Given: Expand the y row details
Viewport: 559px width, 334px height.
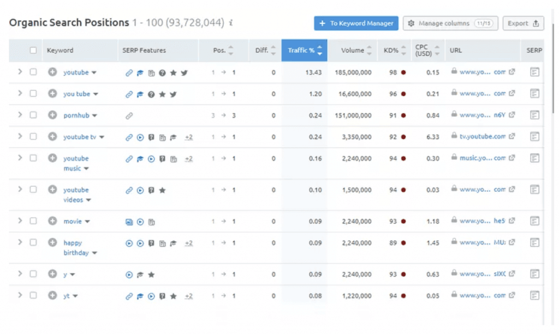Looking at the screenshot, I should tap(20, 274).
